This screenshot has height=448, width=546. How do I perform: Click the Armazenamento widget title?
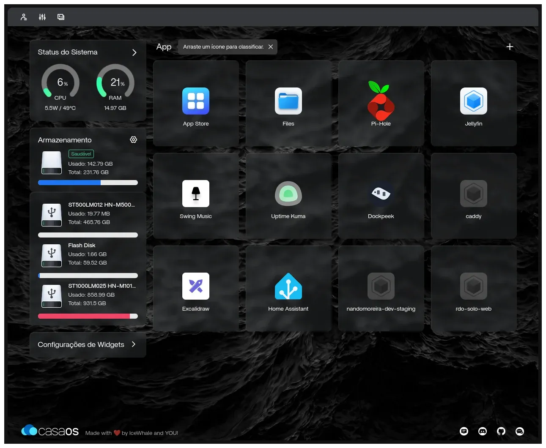click(65, 140)
